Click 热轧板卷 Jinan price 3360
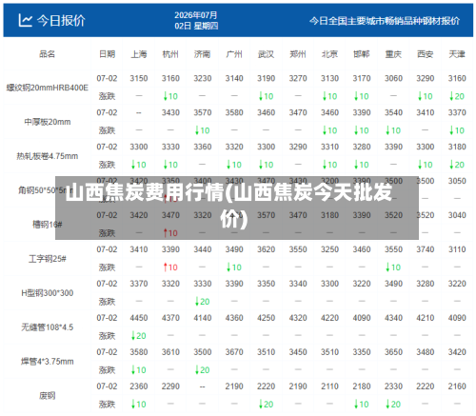Viewport: 476px width, 416px height. pyautogui.click(x=203, y=147)
